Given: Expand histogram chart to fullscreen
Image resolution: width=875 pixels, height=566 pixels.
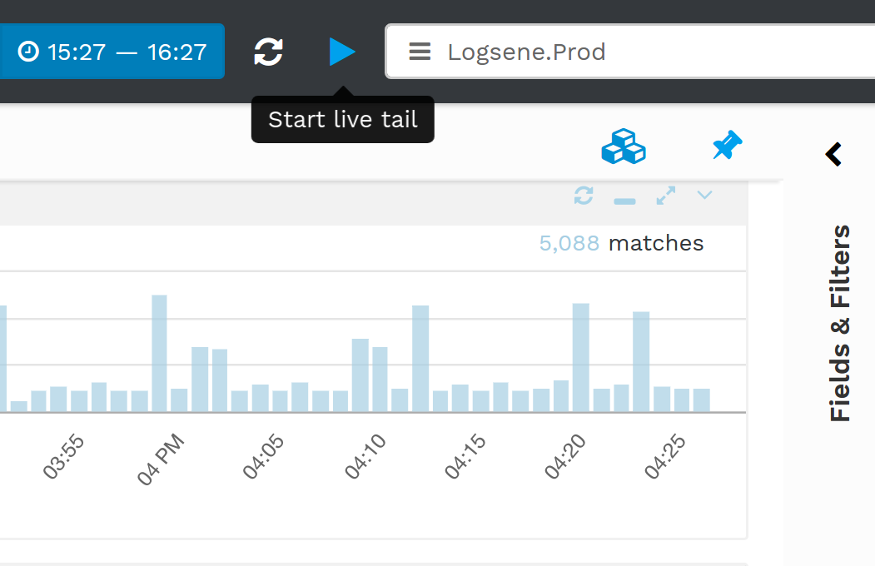Looking at the screenshot, I should 666,196.
